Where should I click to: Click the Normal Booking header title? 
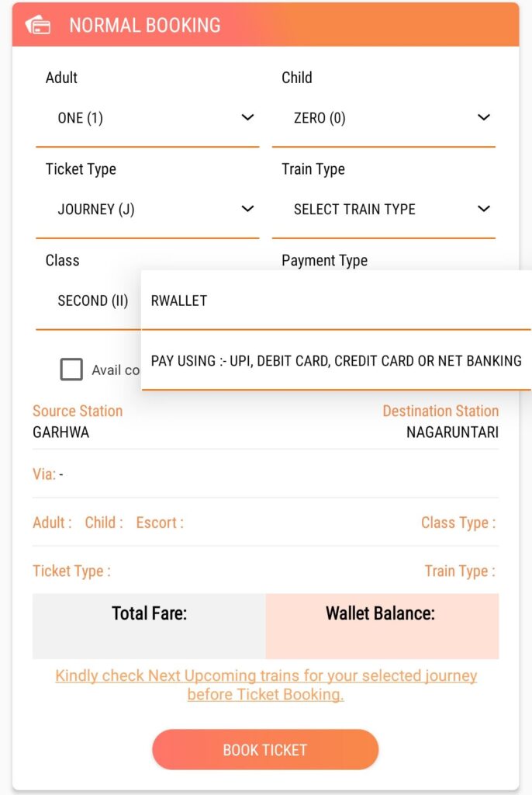(x=145, y=25)
